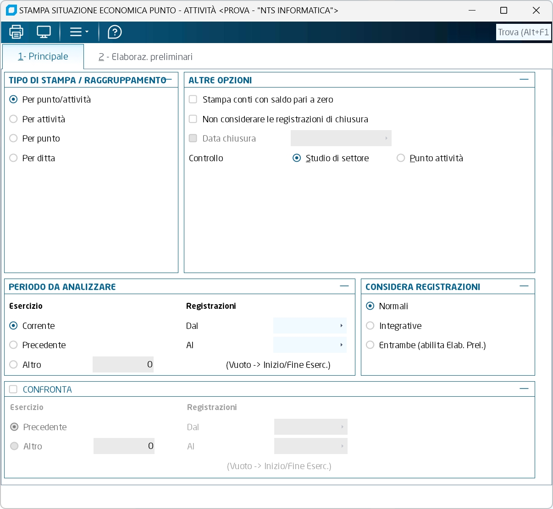Open the hamburger menu dropdown in toolbar

[x=78, y=32]
